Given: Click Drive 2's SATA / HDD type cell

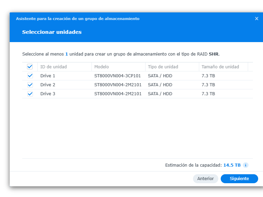Looking at the screenshot, I should pyautogui.click(x=160, y=85).
